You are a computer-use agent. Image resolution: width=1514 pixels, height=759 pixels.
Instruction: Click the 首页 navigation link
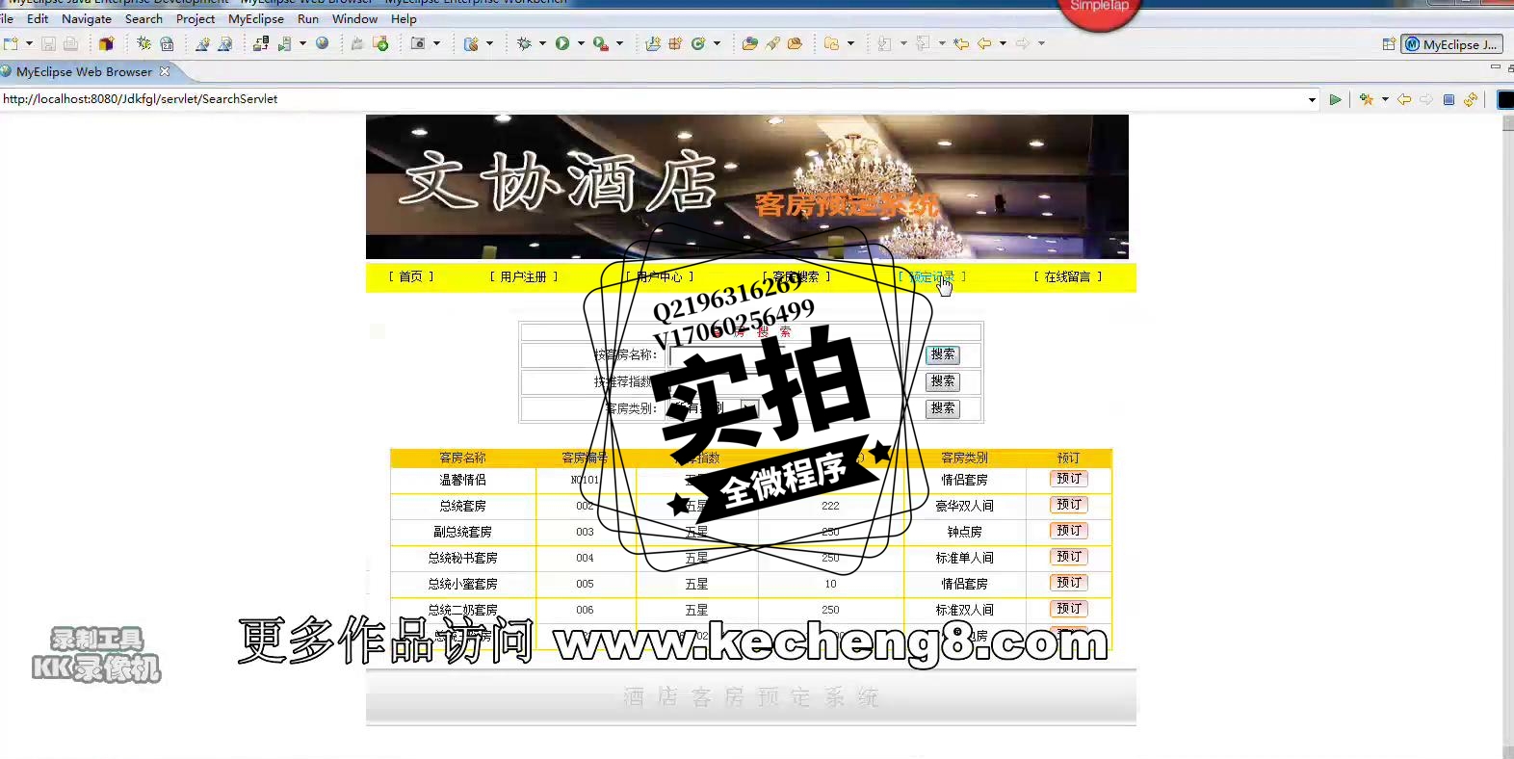[411, 276]
